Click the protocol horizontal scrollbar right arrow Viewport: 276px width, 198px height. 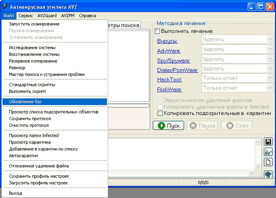click(x=251, y=173)
